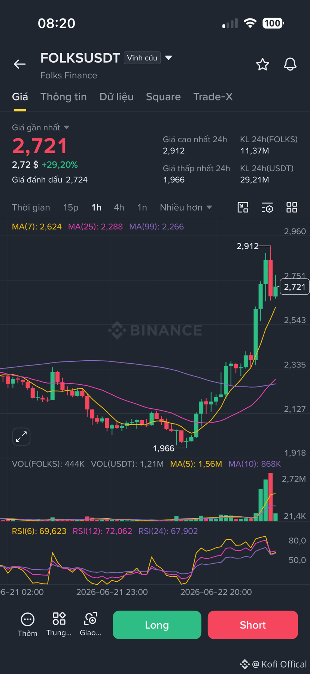
Task: Tap the MA(25): 2,288 indicator label
Action: (x=95, y=227)
